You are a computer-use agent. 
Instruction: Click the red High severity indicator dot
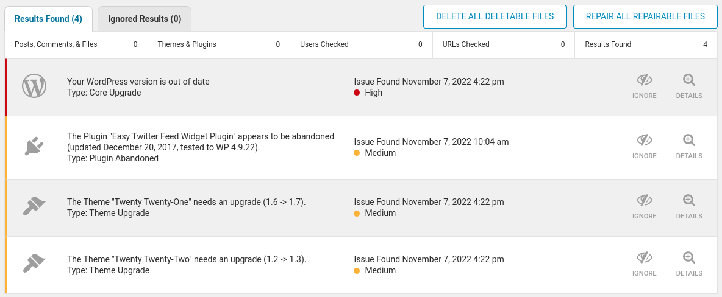[357, 93]
